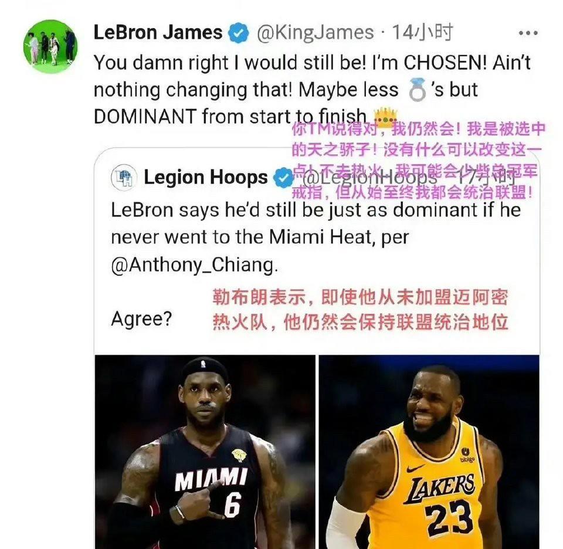Open the LeBron James display name

pos(158,32)
